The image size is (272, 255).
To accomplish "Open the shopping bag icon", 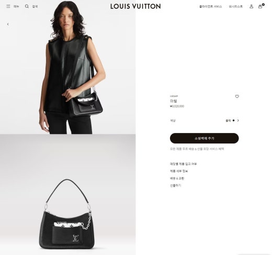I will point(260,6).
